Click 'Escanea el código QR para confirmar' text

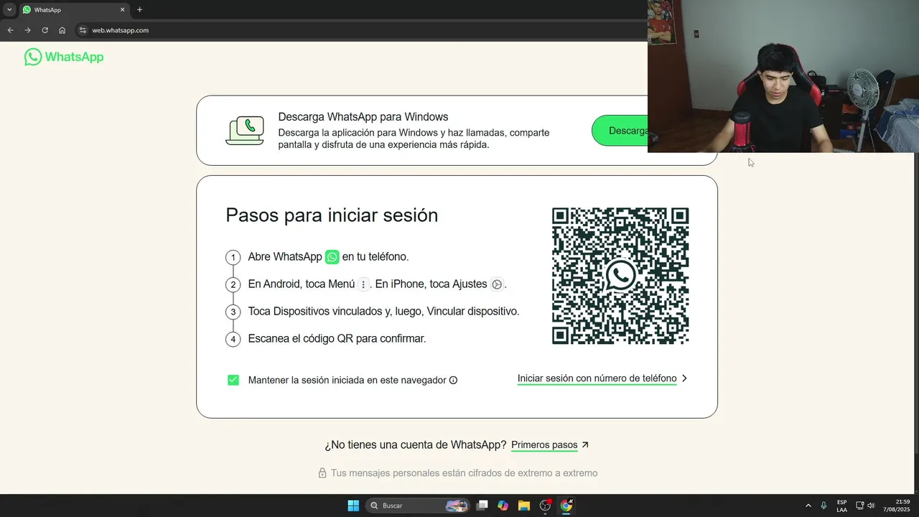(x=337, y=338)
